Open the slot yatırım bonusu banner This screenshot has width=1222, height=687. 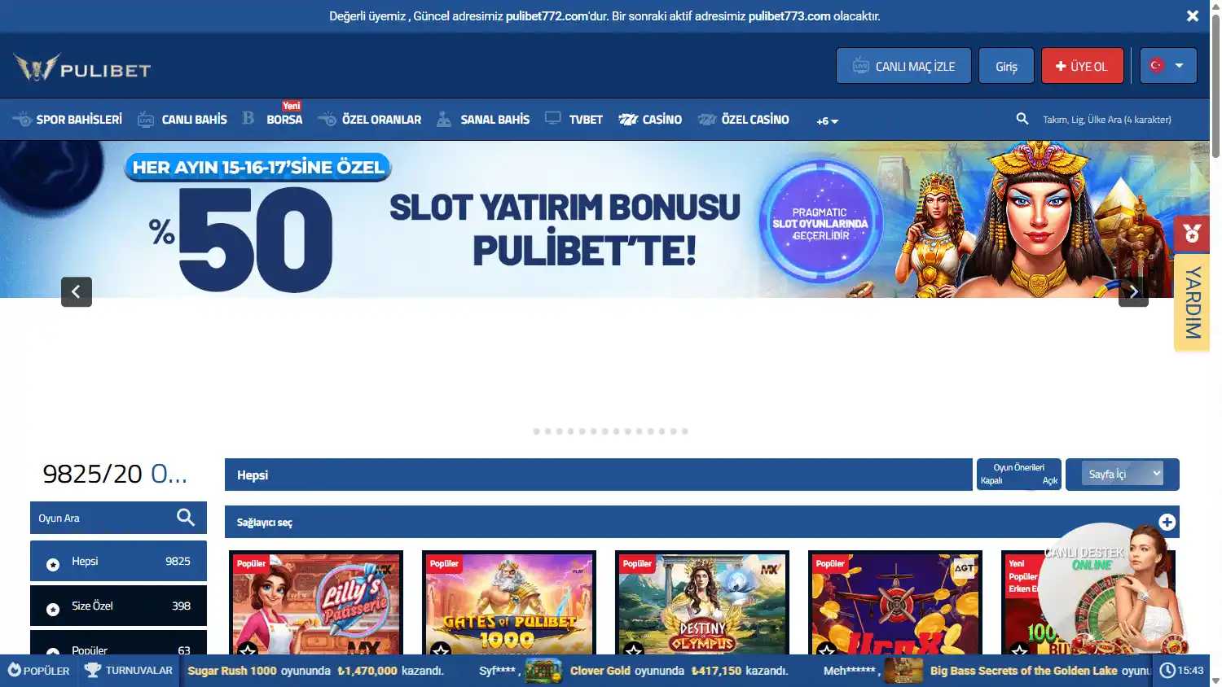pos(604,220)
